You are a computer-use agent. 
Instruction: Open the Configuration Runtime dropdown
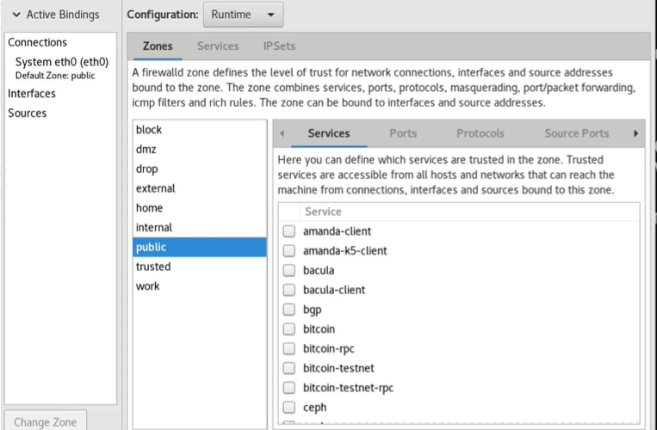click(243, 15)
